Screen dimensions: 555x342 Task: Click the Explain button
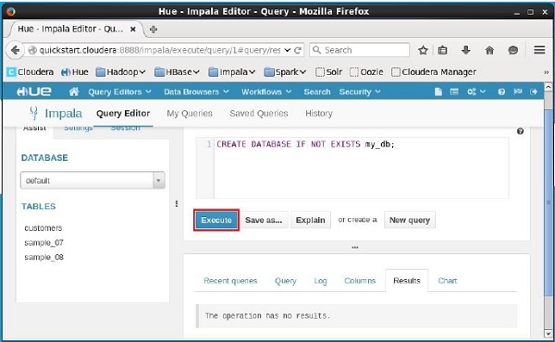click(x=311, y=220)
